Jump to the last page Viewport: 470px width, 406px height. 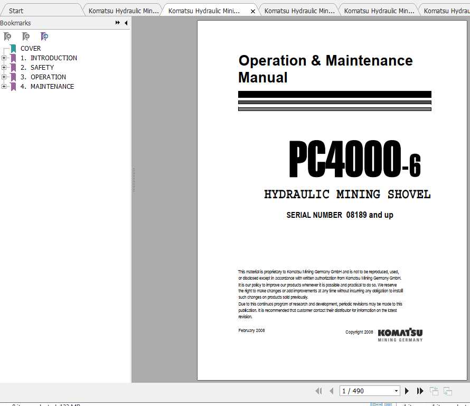[x=420, y=391]
